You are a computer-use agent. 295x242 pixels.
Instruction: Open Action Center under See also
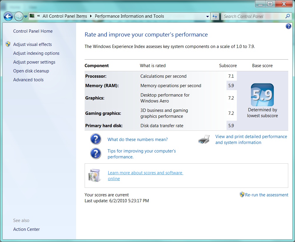[x=26, y=229]
